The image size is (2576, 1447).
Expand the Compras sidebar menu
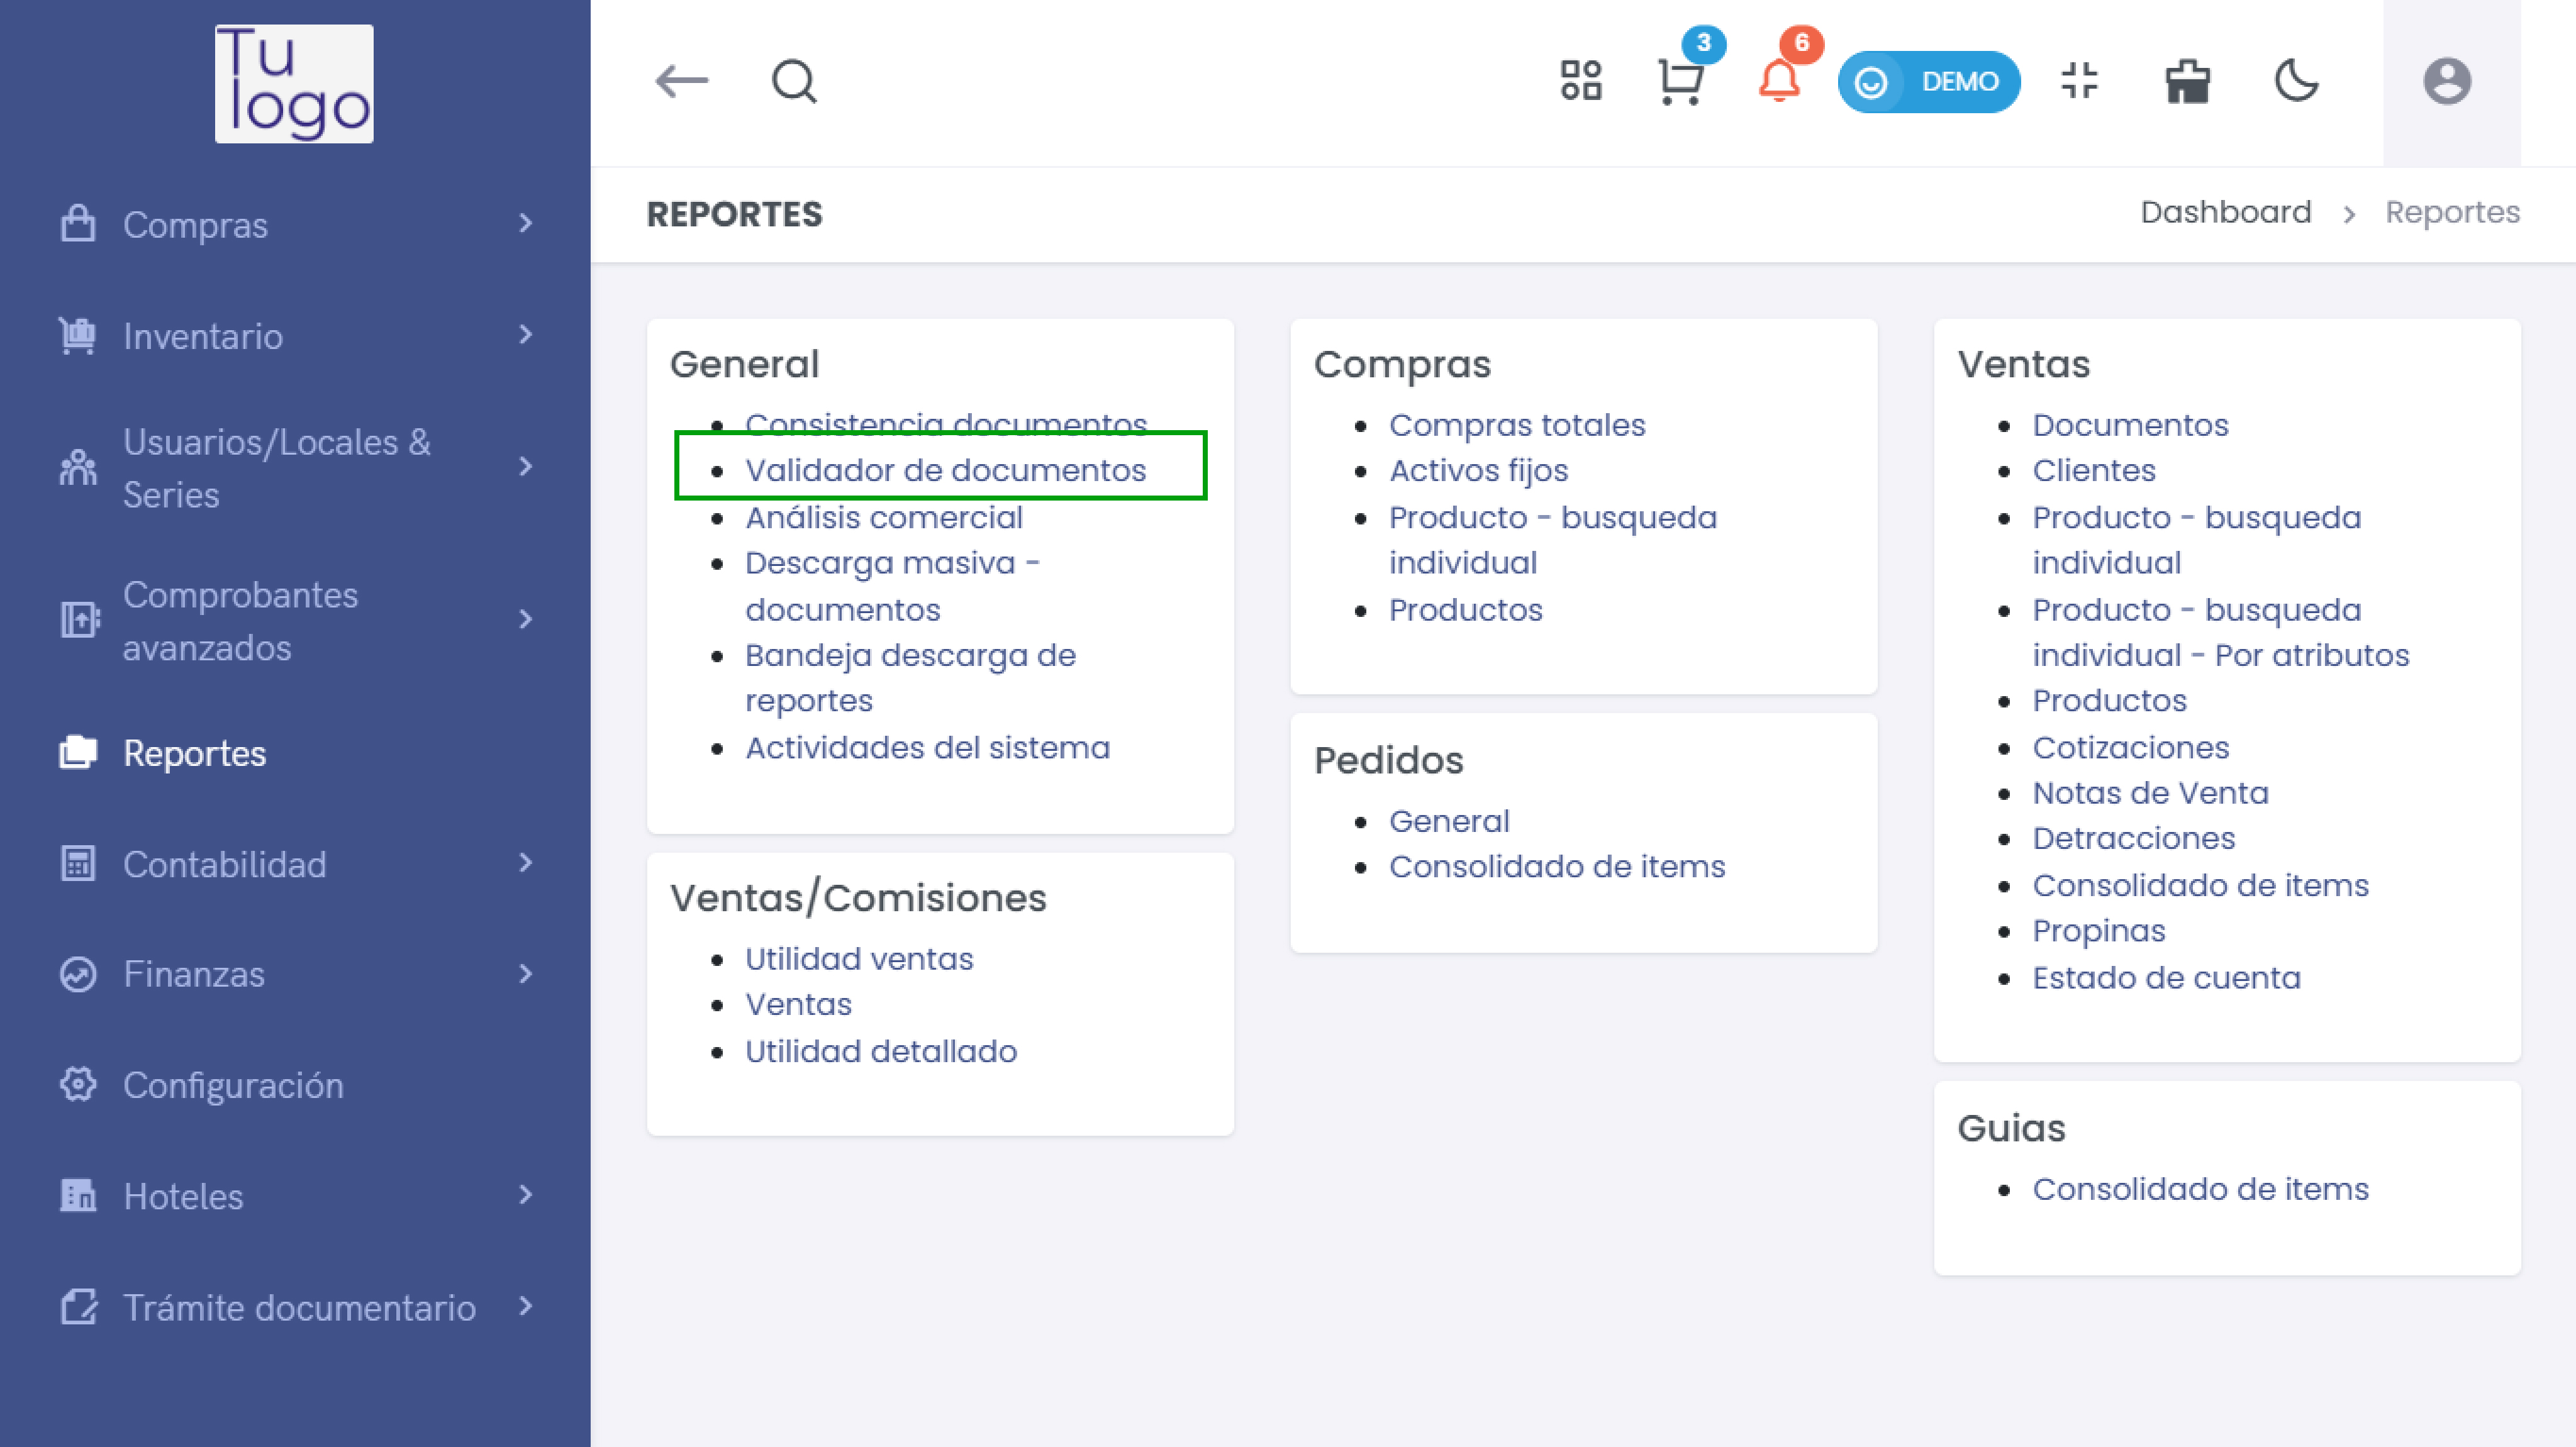(x=295, y=225)
